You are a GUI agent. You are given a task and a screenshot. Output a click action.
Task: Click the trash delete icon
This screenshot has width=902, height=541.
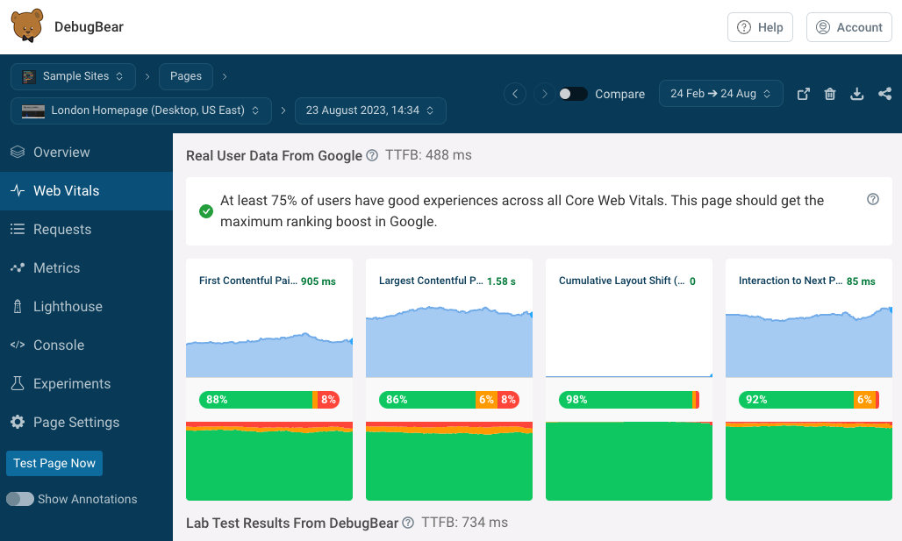coord(829,94)
